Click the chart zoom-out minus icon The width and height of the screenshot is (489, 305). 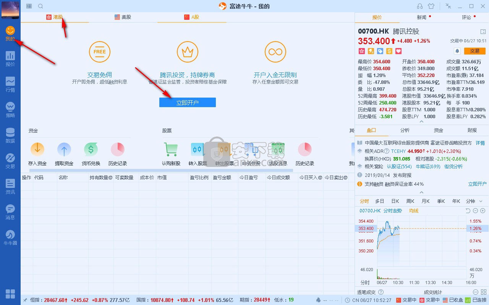pyautogui.click(x=475, y=211)
